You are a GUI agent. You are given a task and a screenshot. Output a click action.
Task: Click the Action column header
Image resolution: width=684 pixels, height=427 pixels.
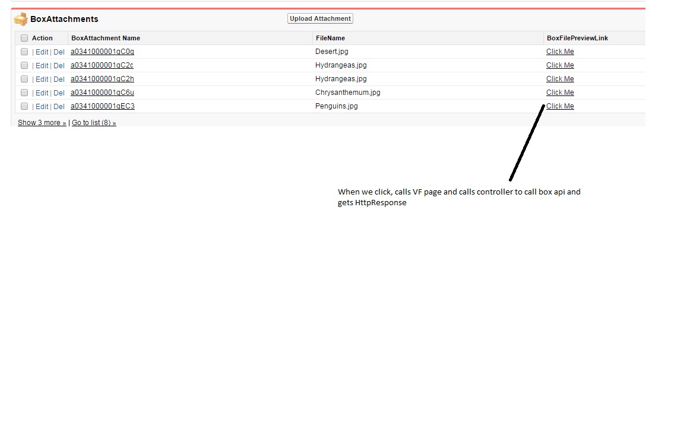click(x=42, y=38)
